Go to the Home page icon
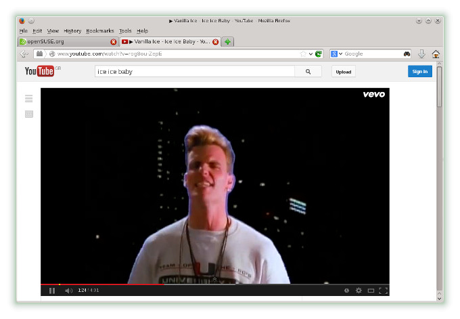The height and width of the screenshot is (319, 460). [436, 54]
